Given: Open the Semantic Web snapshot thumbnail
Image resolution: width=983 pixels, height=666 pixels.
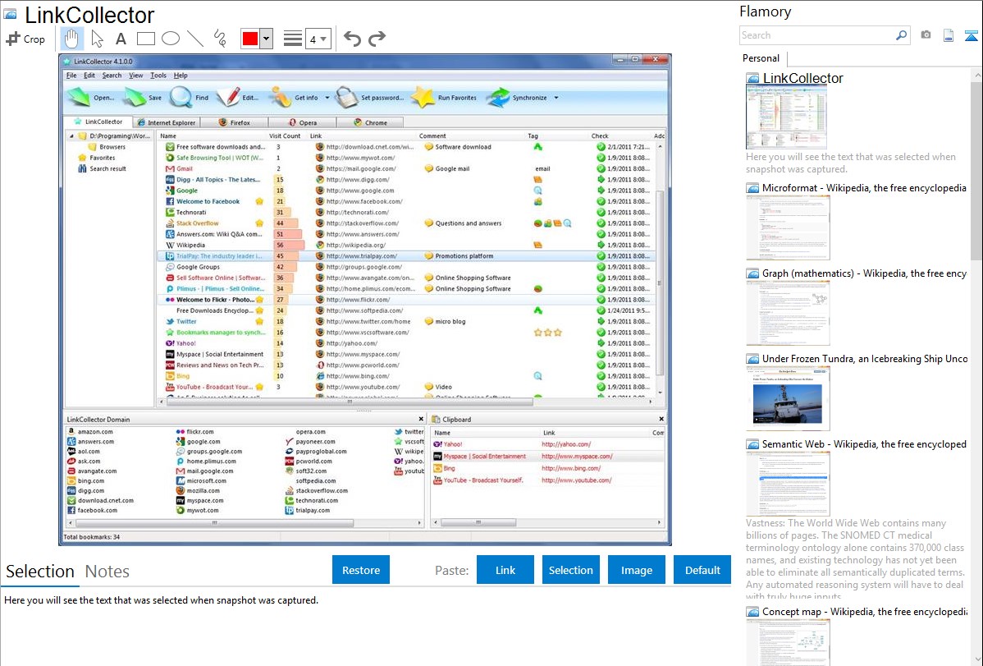Looking at the screenshot, I should [x=788, y=484].
